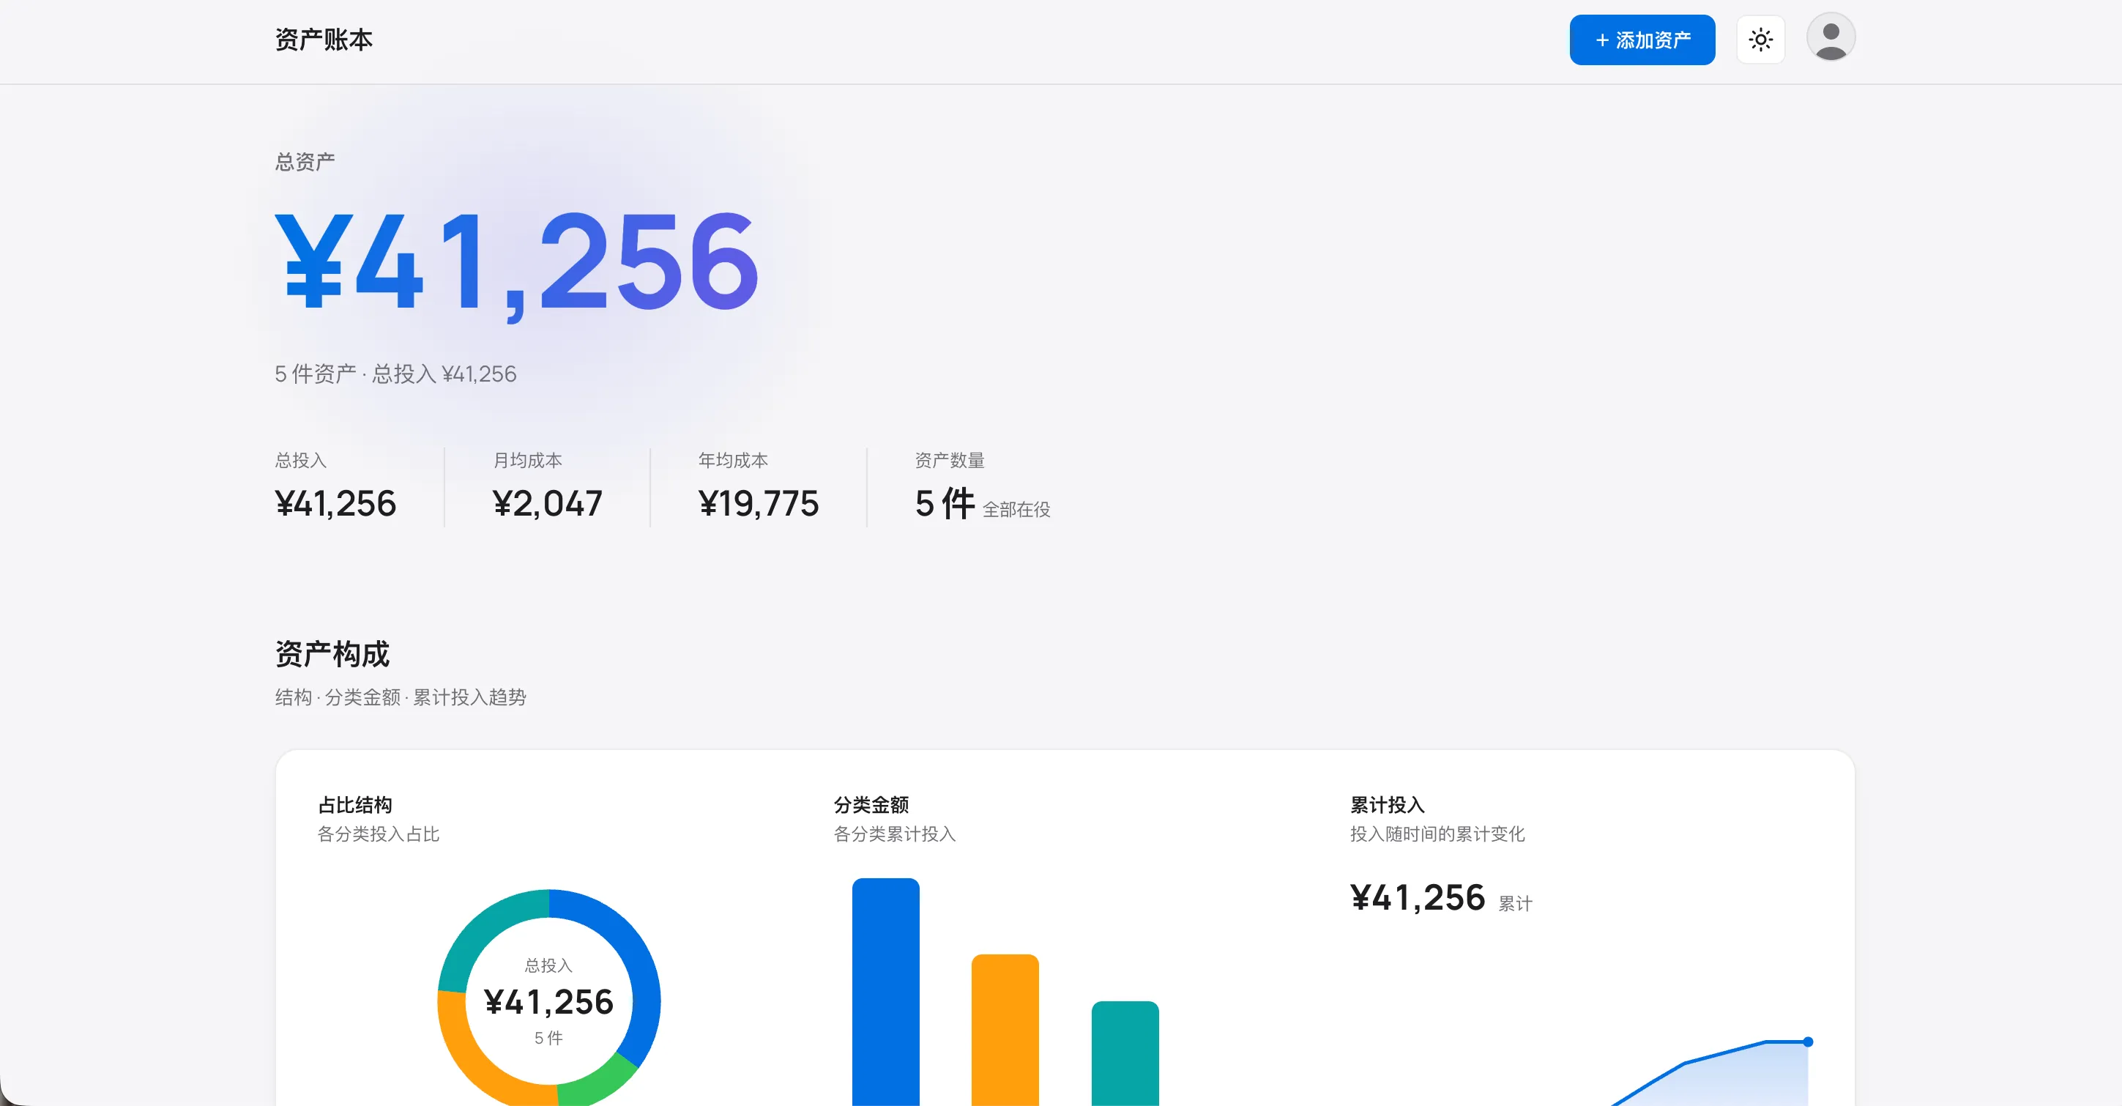Click the 添加资产 button

[x=1642, y=40]
